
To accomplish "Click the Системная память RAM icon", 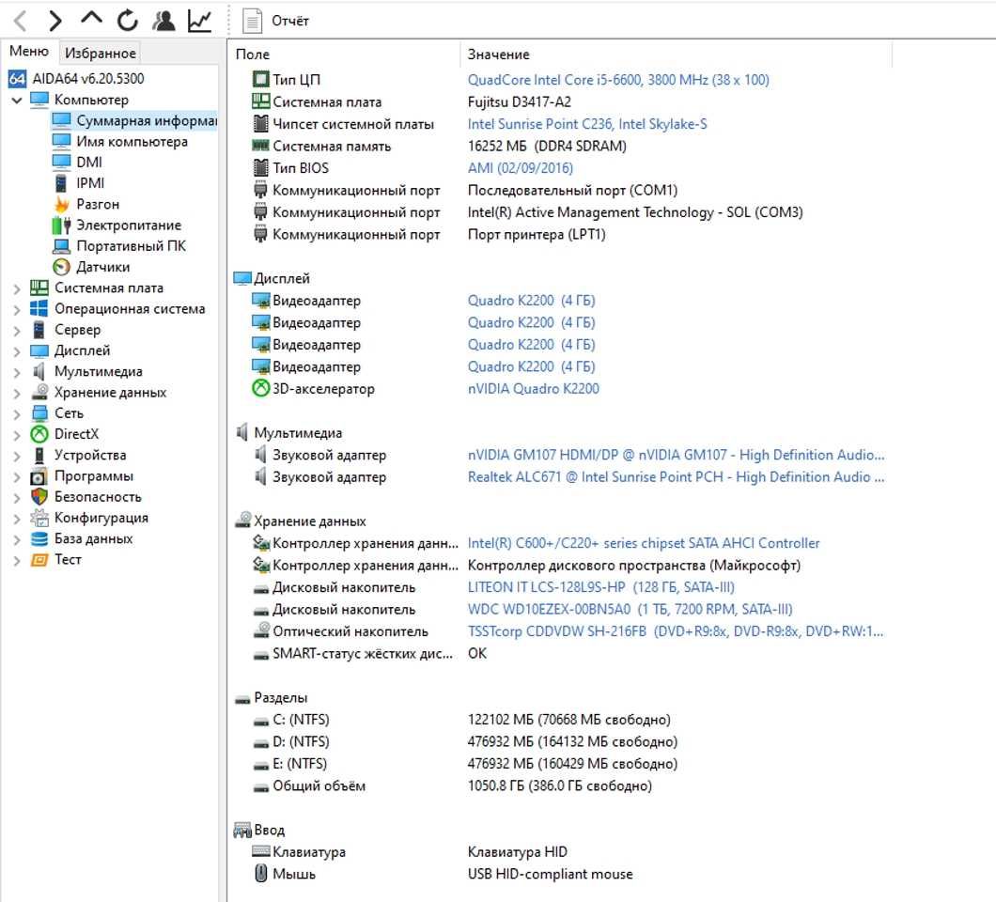I will [260, 146].
